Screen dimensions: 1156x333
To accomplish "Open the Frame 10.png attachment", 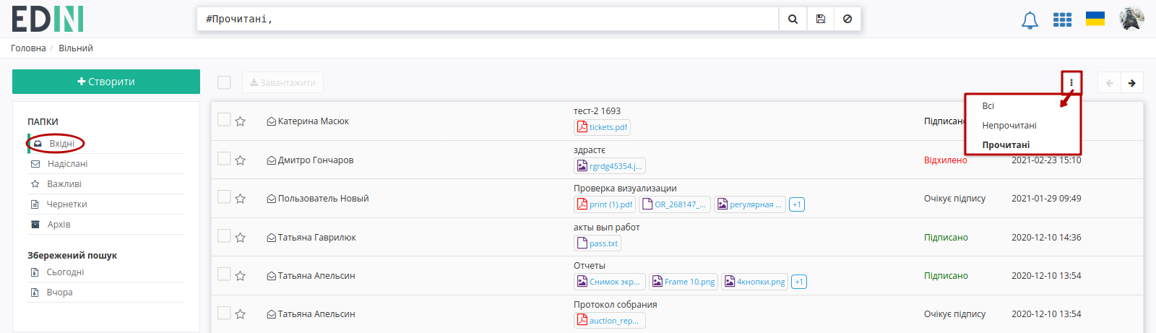I will pos(683,282).
